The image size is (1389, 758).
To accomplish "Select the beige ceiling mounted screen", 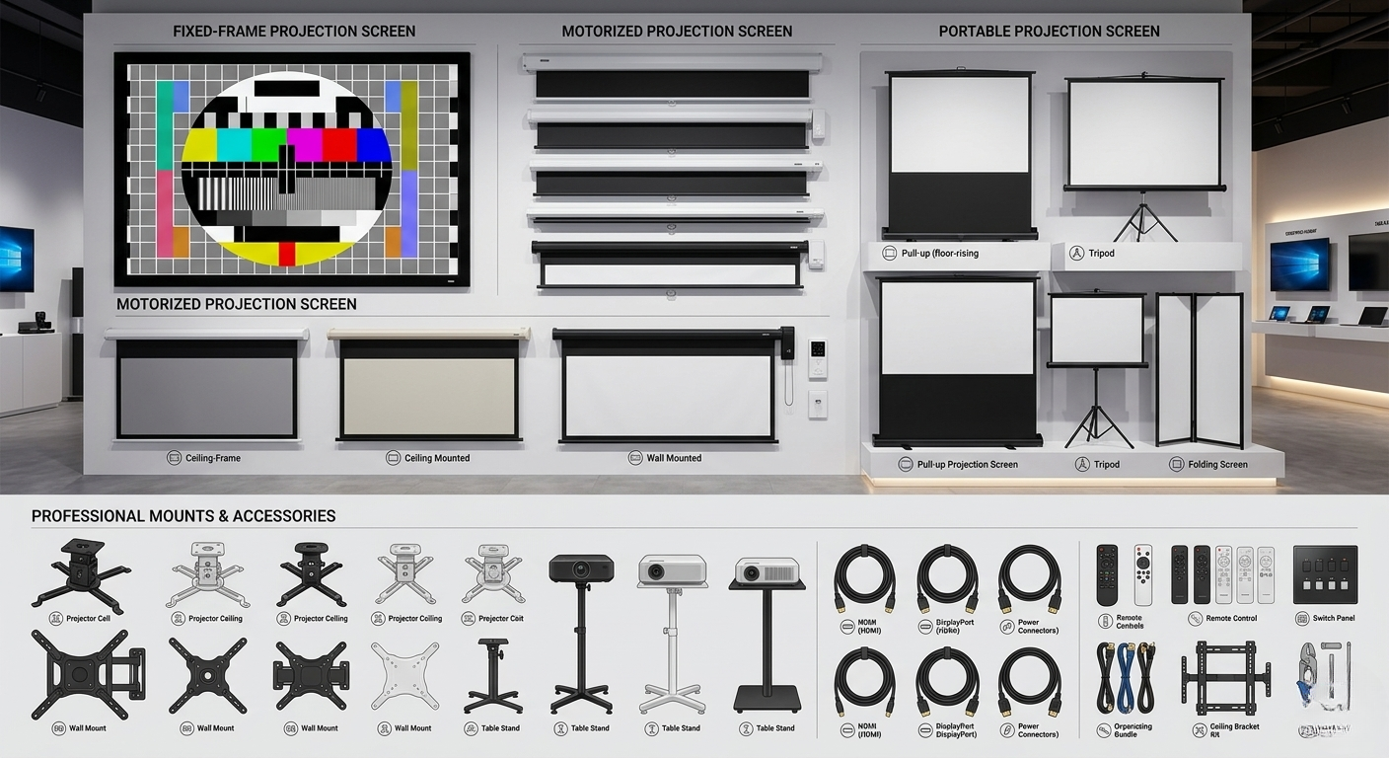I will click(428, 390).
